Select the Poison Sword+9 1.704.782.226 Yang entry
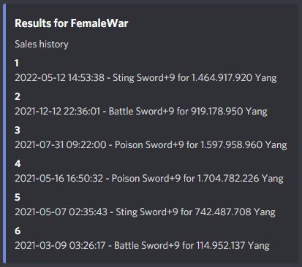The width and height of the screenshot is (302, 267). coord(149,179)
